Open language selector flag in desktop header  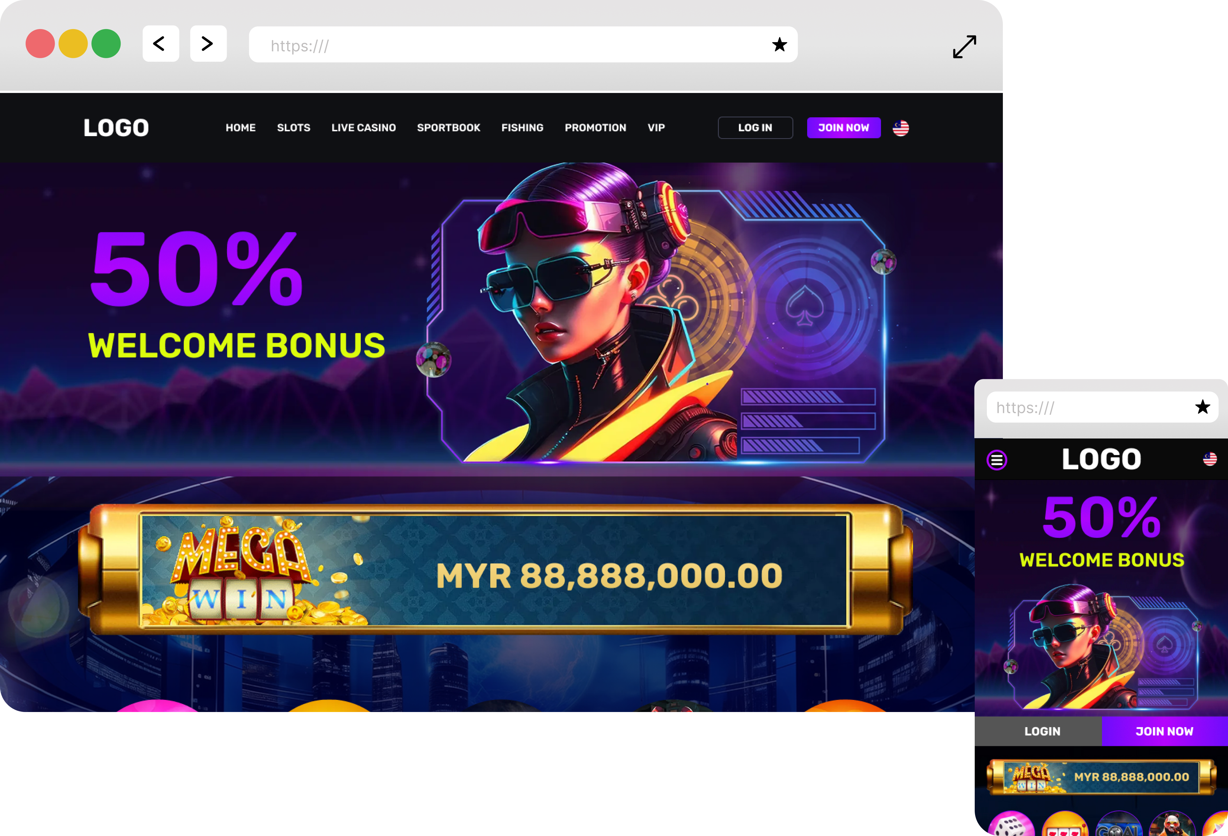click(x=901, y=128)
